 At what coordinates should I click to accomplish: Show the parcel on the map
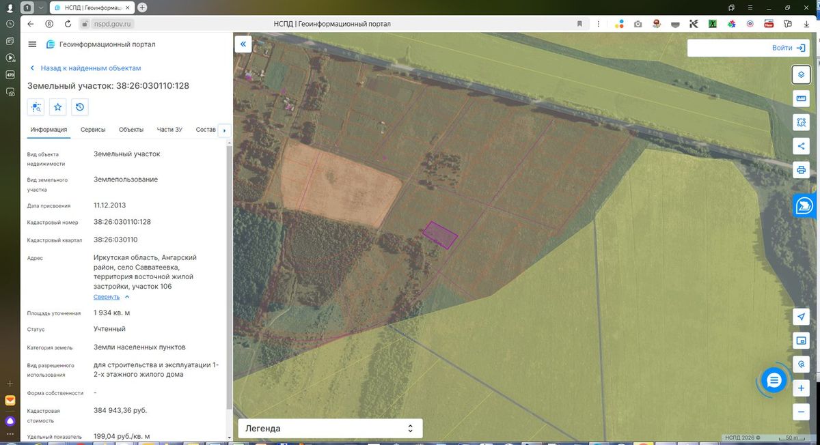coord(36,107)
